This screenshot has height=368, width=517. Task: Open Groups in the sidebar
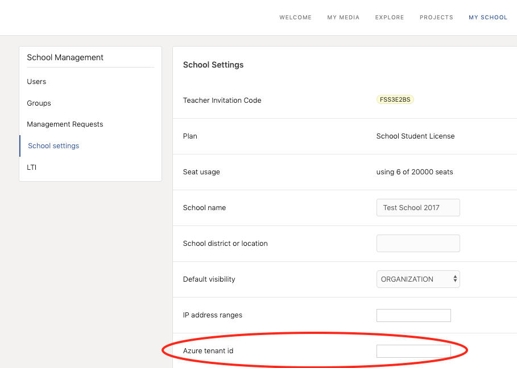[39, 103]
